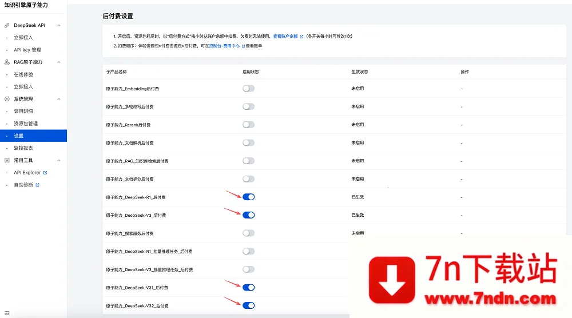Click the 系统管理 gear icon in sidebar
The image size is (572, 318).
(x=7, y=99)
